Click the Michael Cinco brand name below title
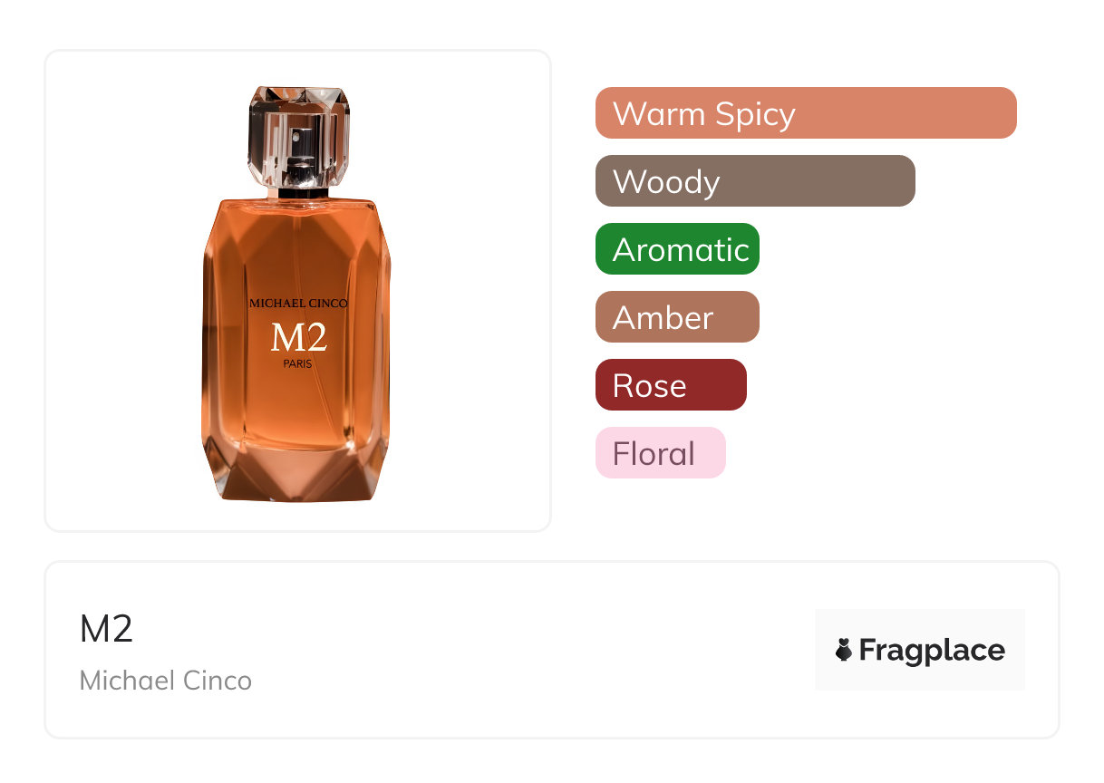The height and width of the screenshot is (783, 1104). (166, 681)
